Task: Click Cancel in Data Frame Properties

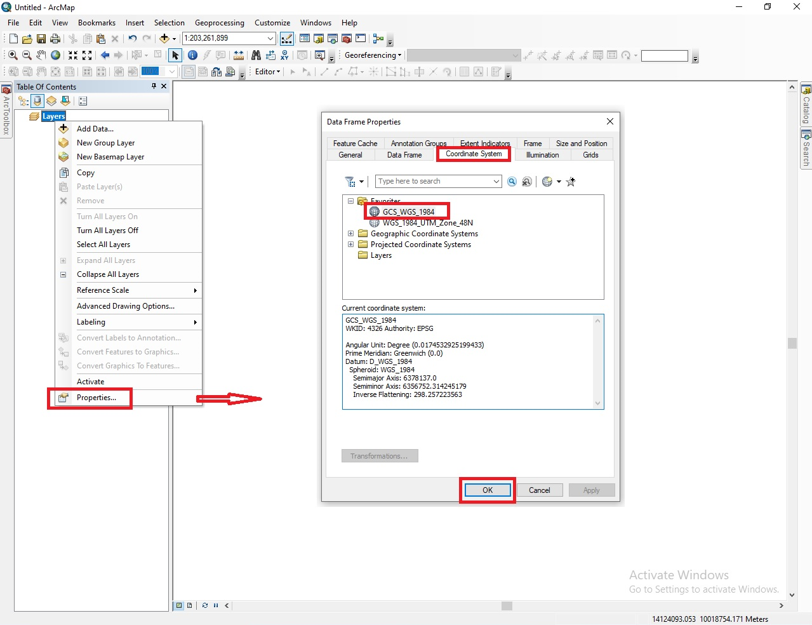Action: tap(540, 490)
